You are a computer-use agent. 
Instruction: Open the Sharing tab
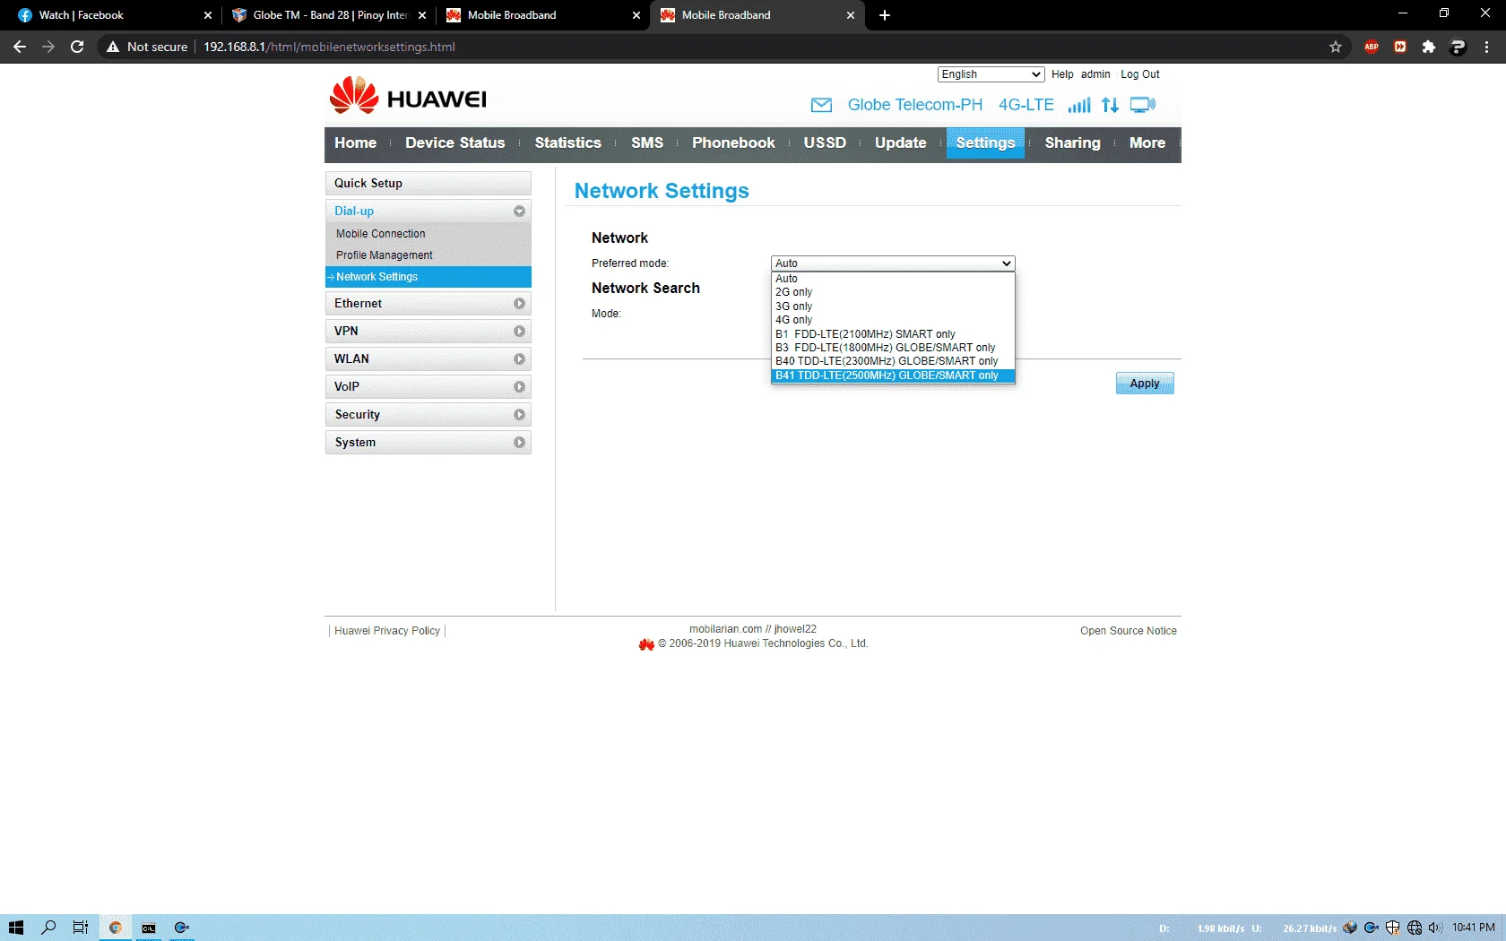(x=1072, y=143)
